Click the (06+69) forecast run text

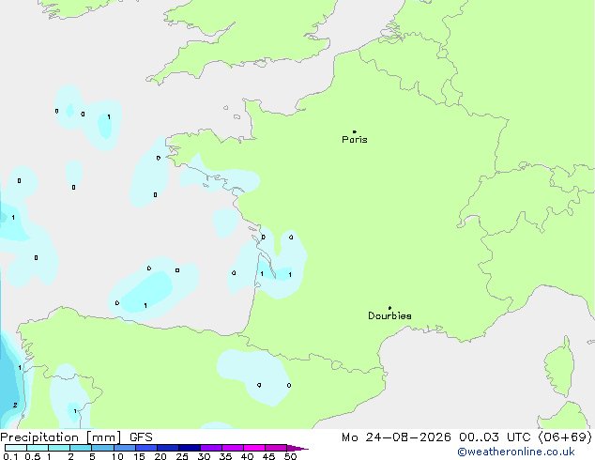(565, 437)
